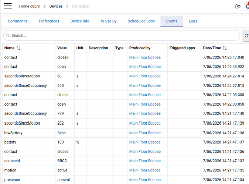
Task: Open the Preferences tab
Action: (49, 21)
